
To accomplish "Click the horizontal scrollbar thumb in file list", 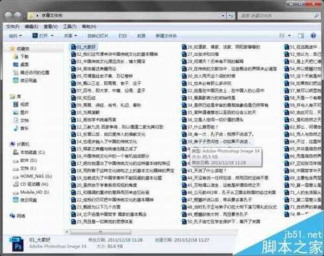I will click(100, 232).
